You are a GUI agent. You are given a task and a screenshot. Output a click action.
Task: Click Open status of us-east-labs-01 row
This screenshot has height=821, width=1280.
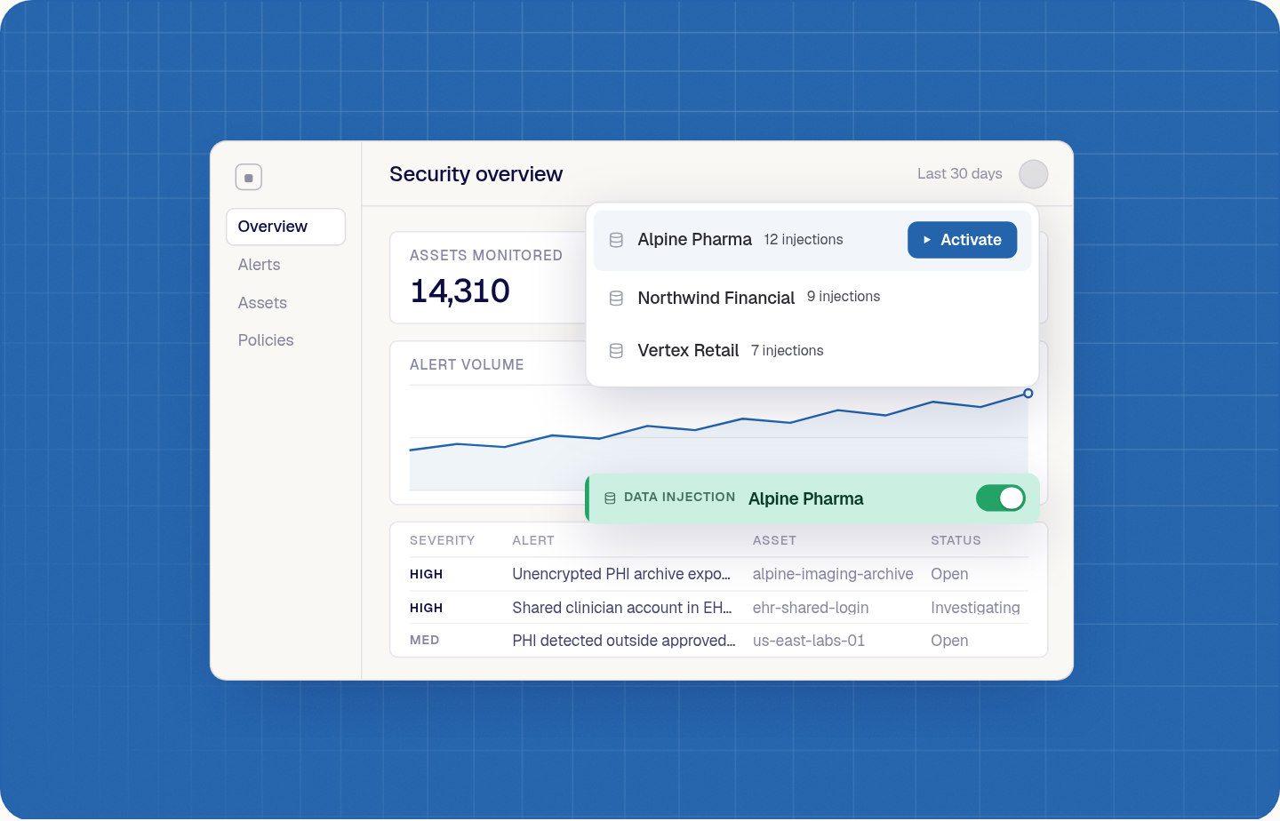[x=949, y=641]
